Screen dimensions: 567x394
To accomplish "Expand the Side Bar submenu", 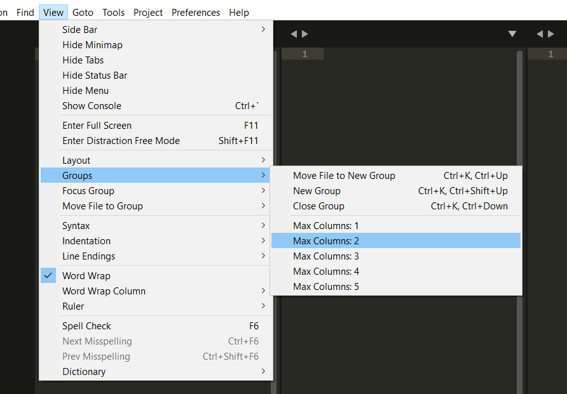I will click(79, 29).
